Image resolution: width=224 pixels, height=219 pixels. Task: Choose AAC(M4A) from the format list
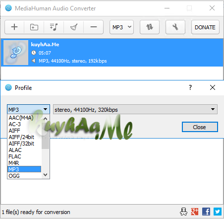[x=21, y=118]
